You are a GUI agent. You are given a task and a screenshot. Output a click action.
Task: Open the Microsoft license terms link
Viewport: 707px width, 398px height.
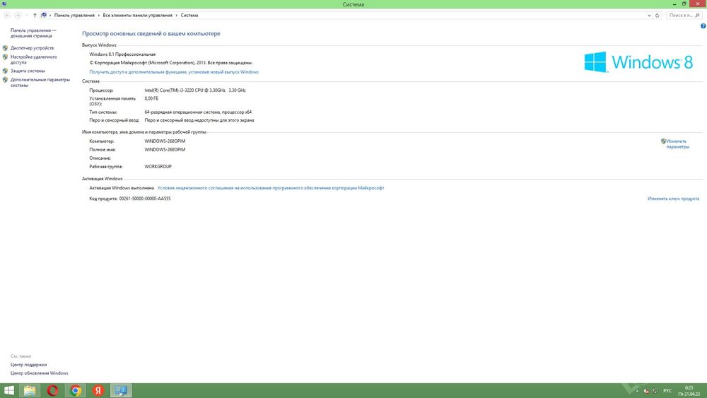coord(271,188)
